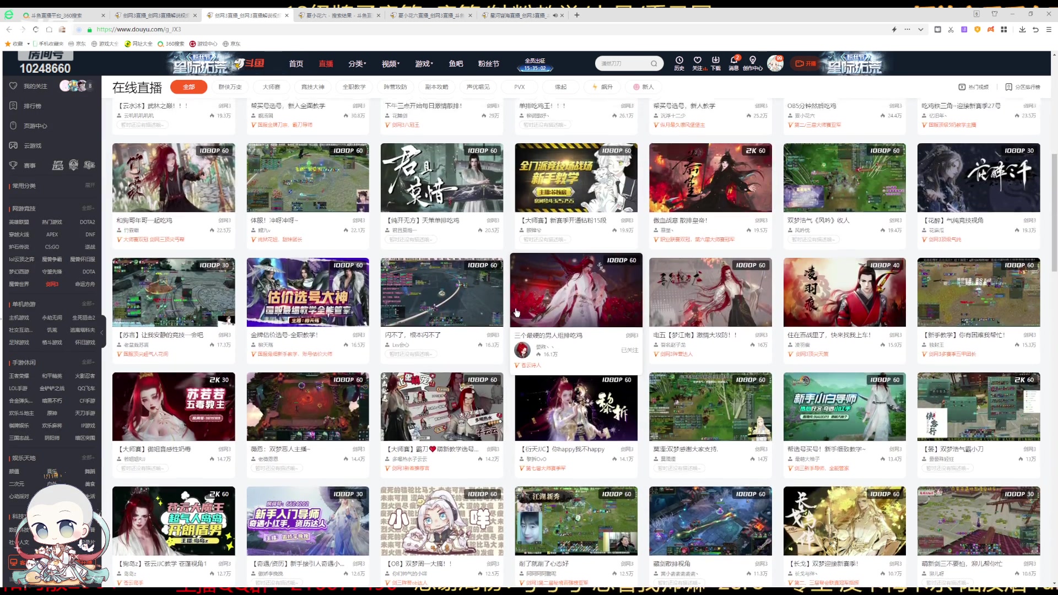Expand 常用分类 with 展开 link
Screen dimensions: 1058x595
pyautogui.click(x=90, y=186)
